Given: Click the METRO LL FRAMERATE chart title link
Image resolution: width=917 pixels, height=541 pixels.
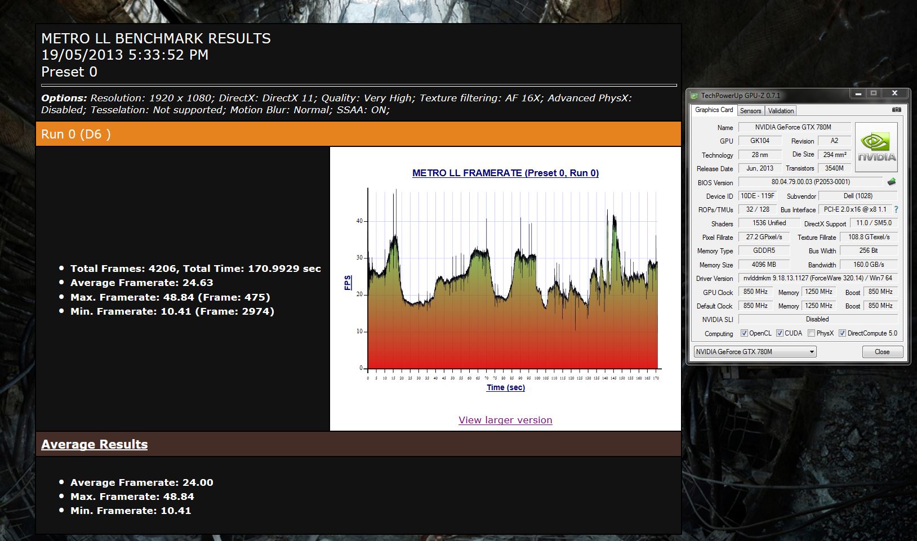Looking at the screenshot, I should coord(505,173).
